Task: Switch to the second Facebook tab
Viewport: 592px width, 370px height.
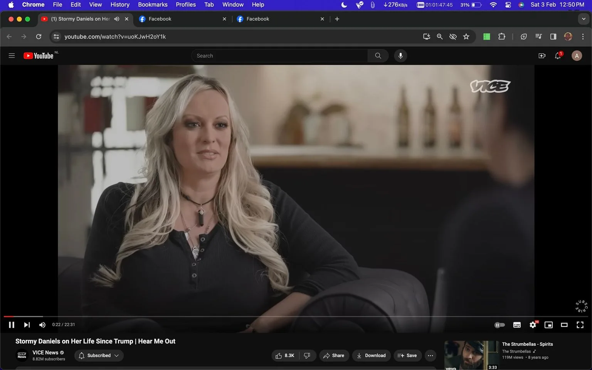Action: tap(281, 19)
